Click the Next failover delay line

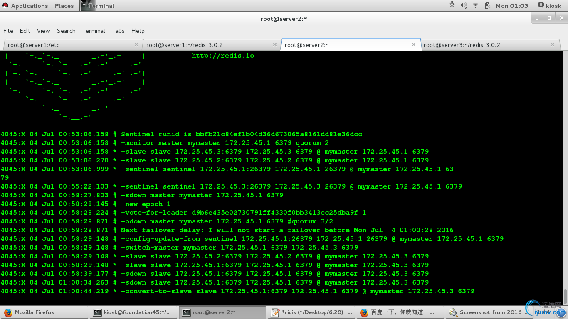[x=227, y=230]
